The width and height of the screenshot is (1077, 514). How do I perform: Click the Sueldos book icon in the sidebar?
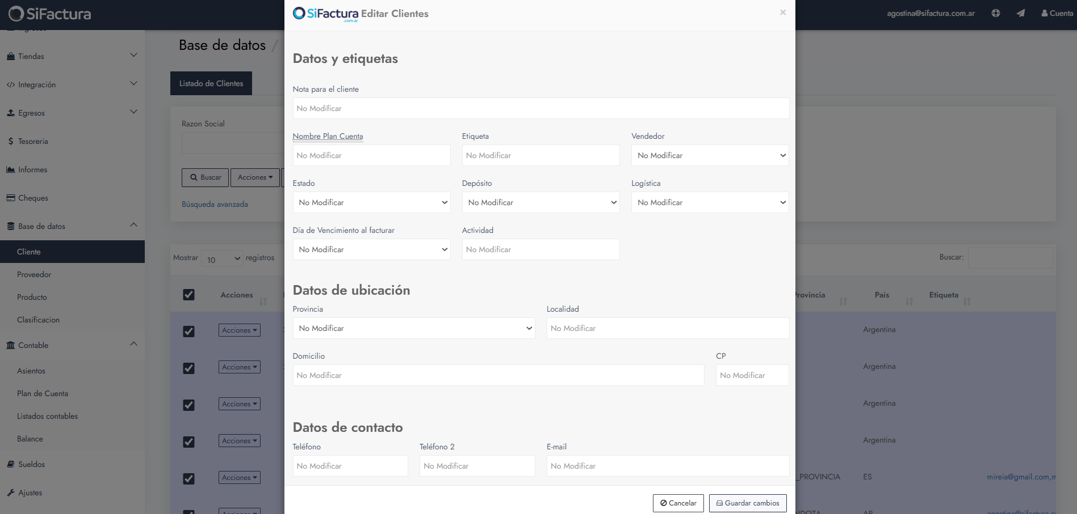click(11, 464)
